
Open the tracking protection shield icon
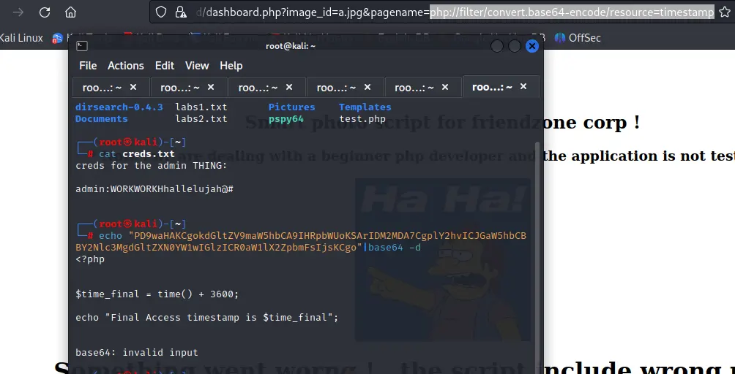[x=161, y=12]
